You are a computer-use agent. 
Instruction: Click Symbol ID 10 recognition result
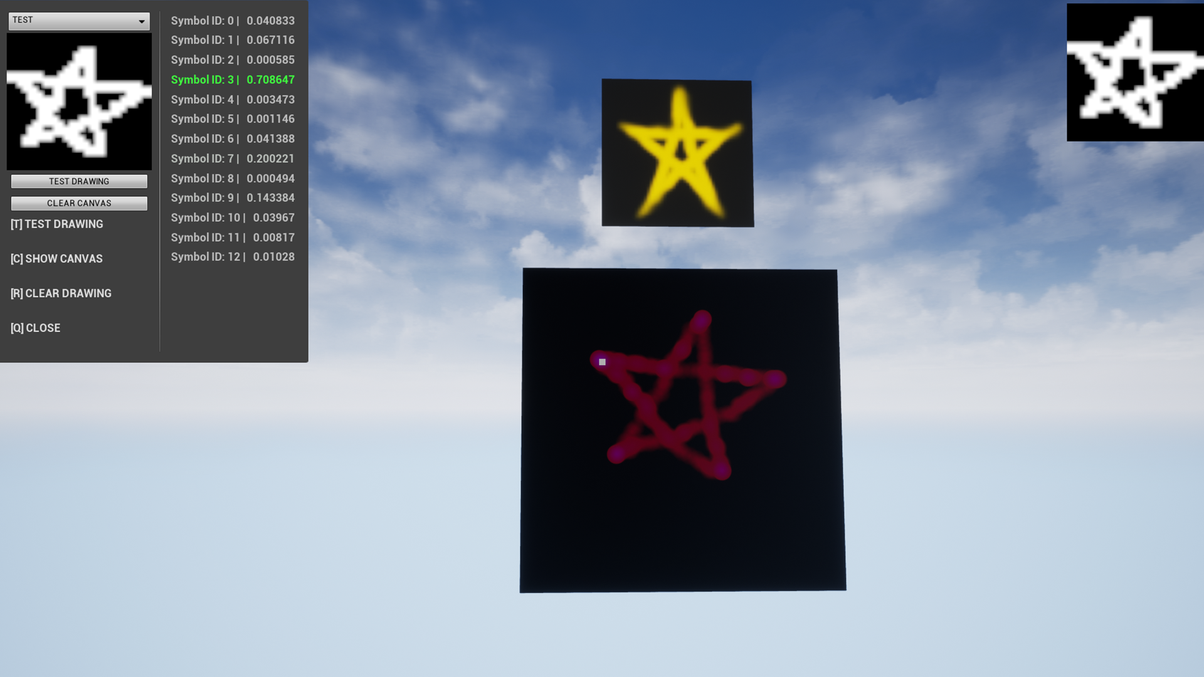pyautogui.click(x=233, y=218)
